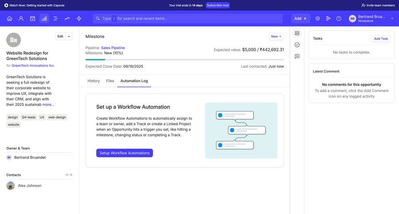The width and height of the screenshot is (399, 214).
Task: Open the @ mentions icon
Action: click(317, 19)
